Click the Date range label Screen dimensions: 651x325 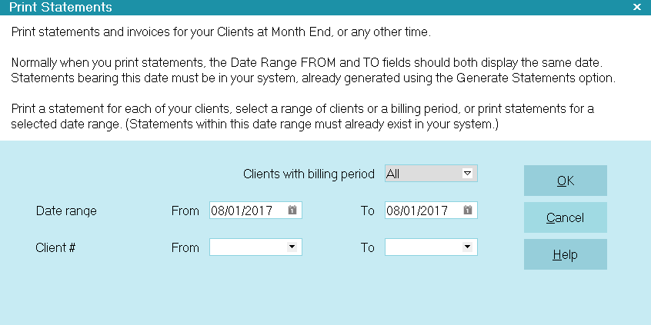click(x=66, y=211)
